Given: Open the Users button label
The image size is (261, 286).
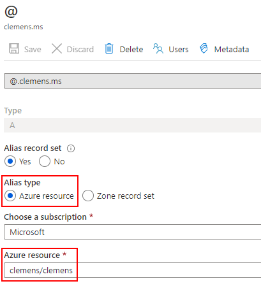Looking at the screenshot, I should point(179,49).
